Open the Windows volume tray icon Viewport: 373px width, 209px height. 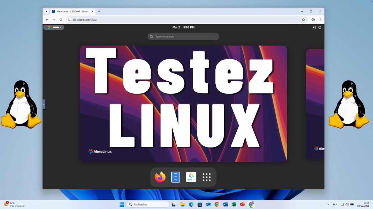(x=347, y=204)
